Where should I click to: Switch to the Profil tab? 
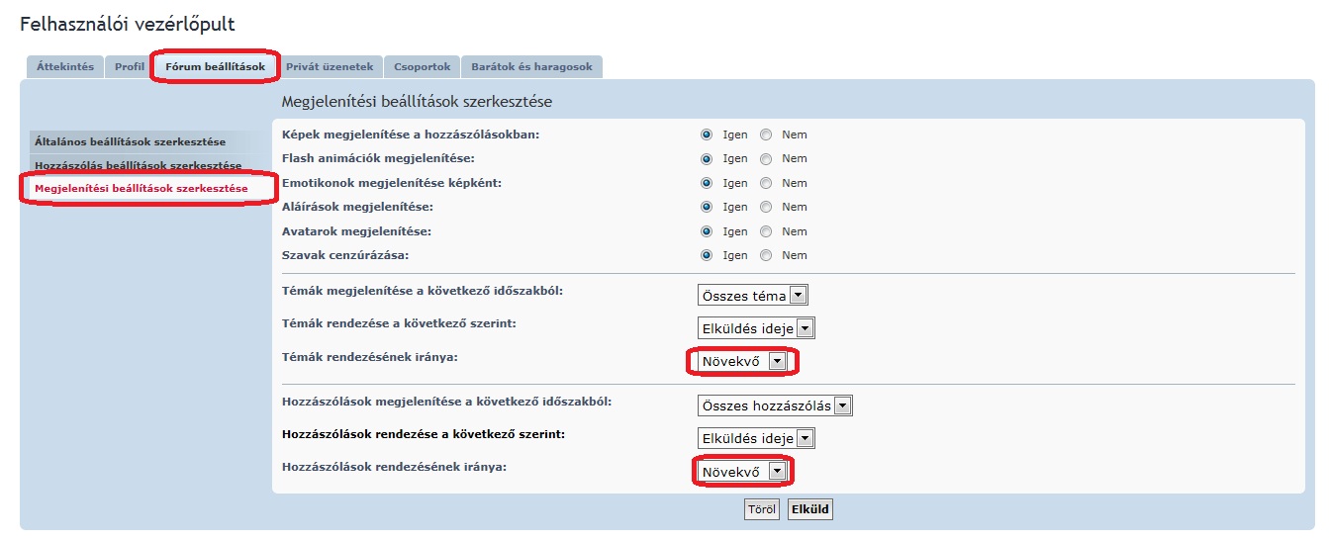coord(129,67)
